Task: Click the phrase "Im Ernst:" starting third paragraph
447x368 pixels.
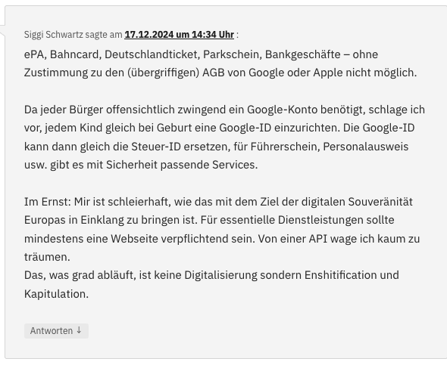Action: click(x=47, y=202)
